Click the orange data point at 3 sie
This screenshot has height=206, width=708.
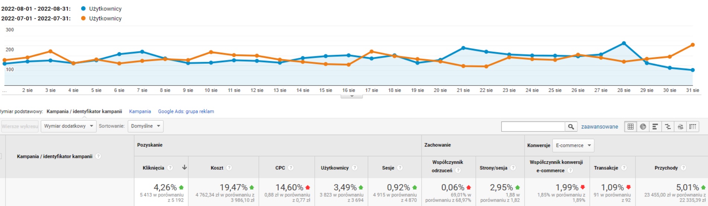point(50,51)
